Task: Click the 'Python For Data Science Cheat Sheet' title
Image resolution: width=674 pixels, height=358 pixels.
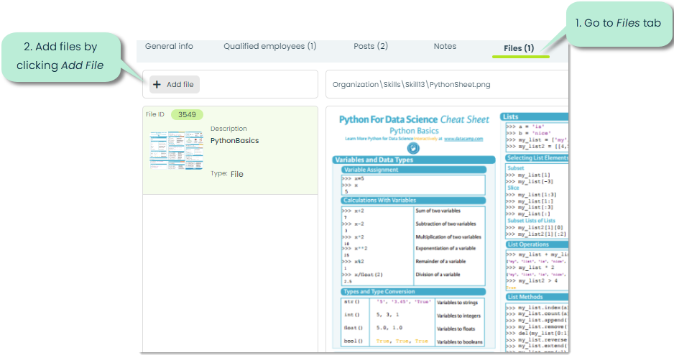Action: (x=414, y=119)
